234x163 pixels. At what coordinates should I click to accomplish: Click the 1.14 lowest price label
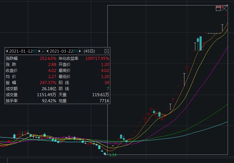113,155
